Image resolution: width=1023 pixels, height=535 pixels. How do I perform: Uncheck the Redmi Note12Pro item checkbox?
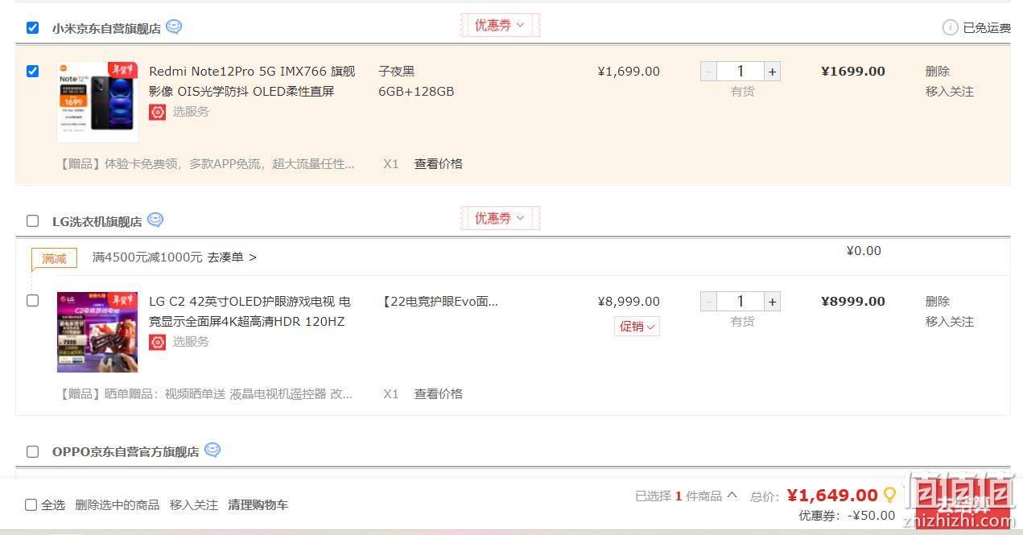pyautogui.click(x=32, y=71)
